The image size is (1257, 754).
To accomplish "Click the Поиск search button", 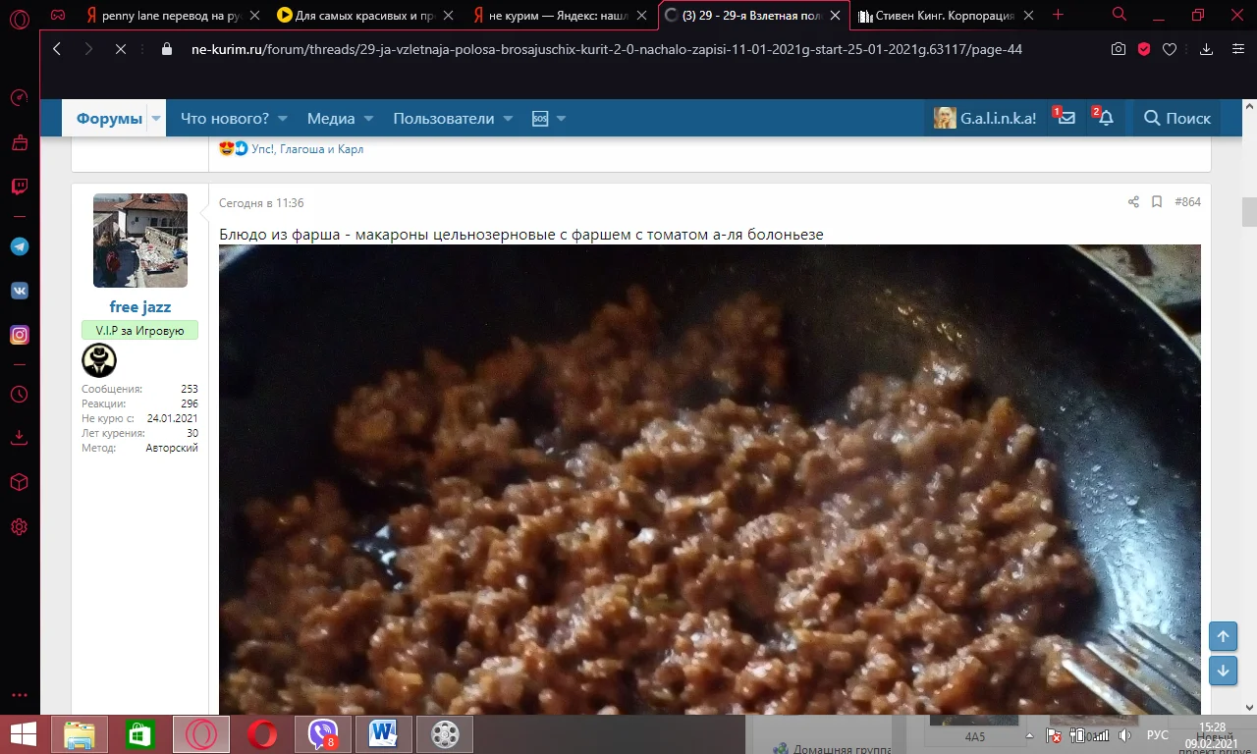I will tap(1175, 118).
